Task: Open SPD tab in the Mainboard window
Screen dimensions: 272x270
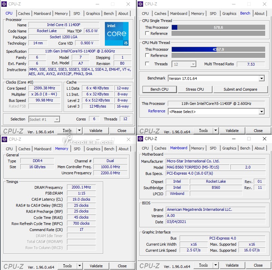Action: (213, 148)
